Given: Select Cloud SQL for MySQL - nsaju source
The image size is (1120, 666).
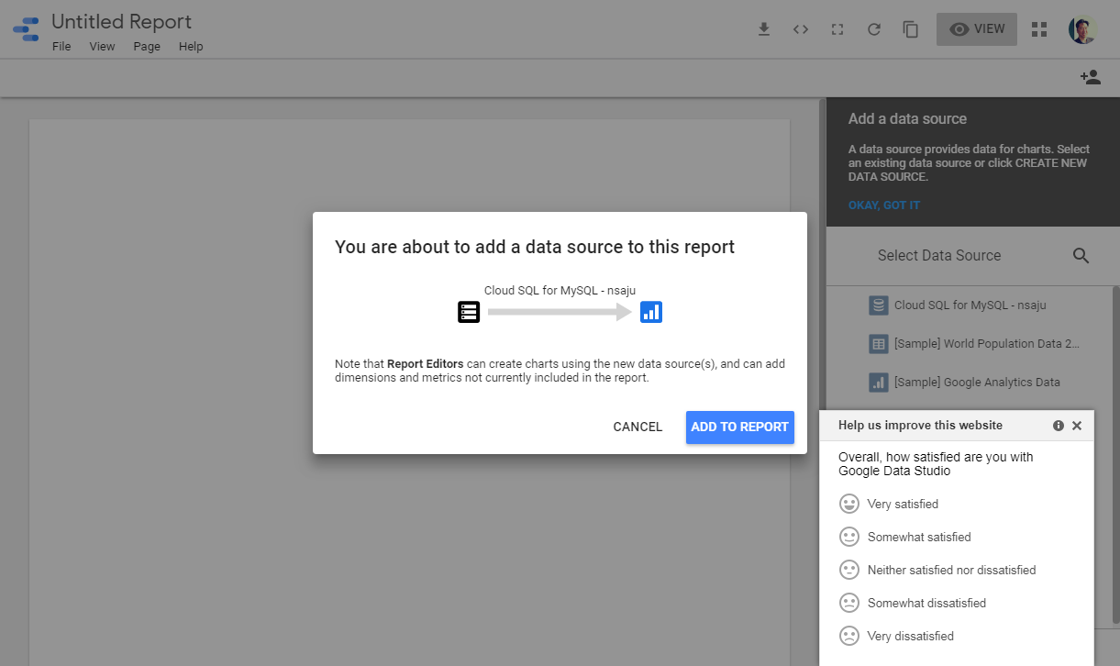Looking at the screenshot, I should pyautogui.click(x=970, y=305).
